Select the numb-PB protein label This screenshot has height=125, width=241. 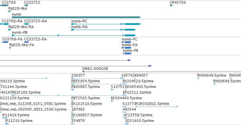pyautogui.click(x=130, y=51)
